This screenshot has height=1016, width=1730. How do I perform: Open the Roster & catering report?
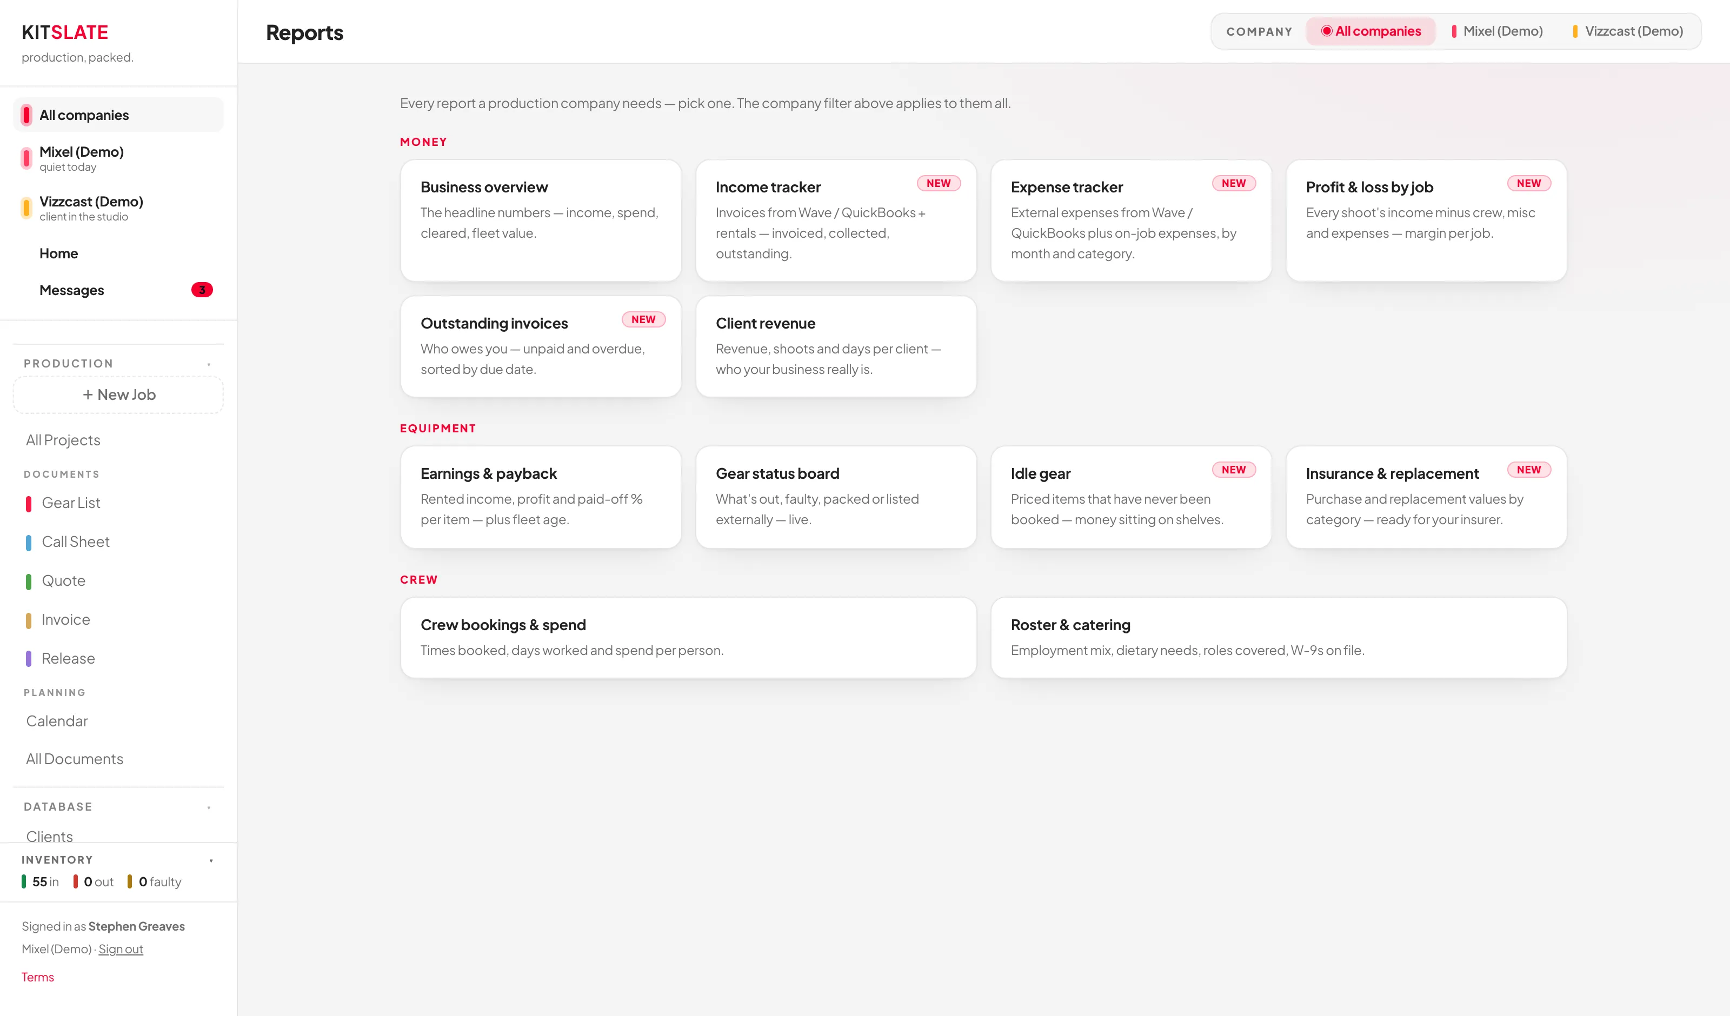click(x=1279, y=638)
